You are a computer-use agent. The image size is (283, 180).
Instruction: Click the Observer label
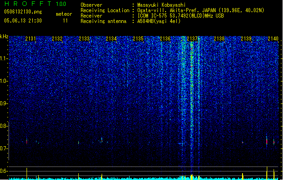pos(91,5)
